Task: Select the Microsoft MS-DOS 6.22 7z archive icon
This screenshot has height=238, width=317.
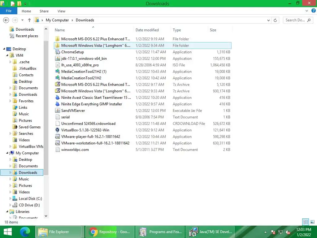Action: [58, 84]
